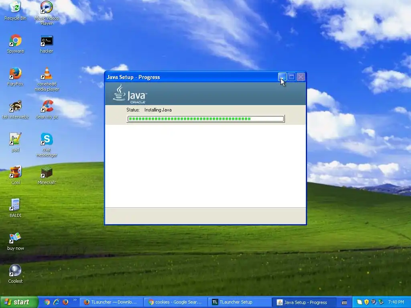Select the teh interwebz desktop icon
The image size is (411, 308).
click(15, 109)
